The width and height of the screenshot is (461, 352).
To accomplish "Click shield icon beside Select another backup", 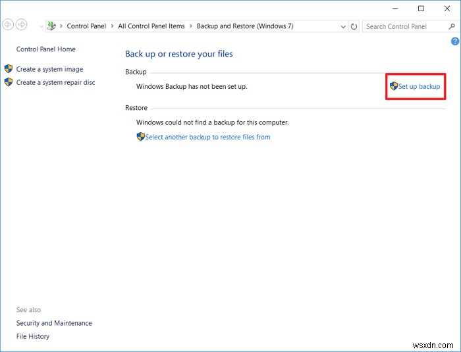I will tap(140, 137).
